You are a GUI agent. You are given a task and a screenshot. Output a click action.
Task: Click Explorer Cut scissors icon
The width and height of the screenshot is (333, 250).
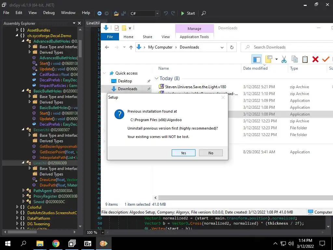point(284,59)
